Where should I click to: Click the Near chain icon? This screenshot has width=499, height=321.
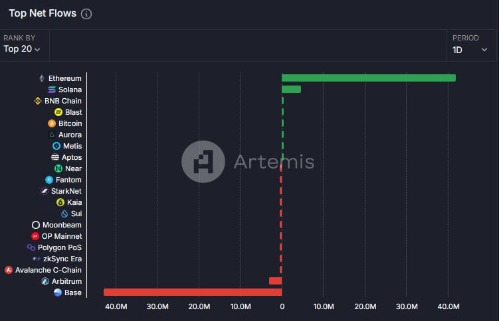[x=58, y=168]
